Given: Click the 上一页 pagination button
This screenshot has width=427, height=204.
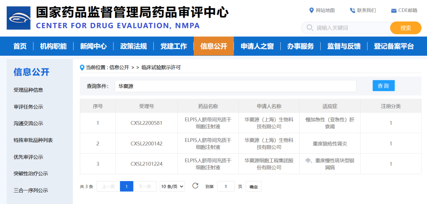Looking at the screenshot, I should tap(108, 187).
